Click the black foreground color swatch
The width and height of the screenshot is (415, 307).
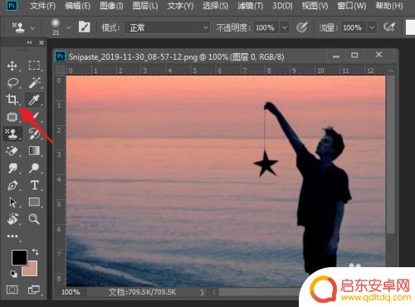coord(19,257)
